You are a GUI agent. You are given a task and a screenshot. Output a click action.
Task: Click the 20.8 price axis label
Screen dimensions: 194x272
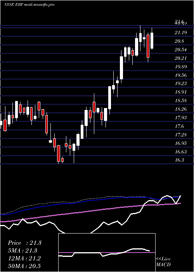pos(179,41)
